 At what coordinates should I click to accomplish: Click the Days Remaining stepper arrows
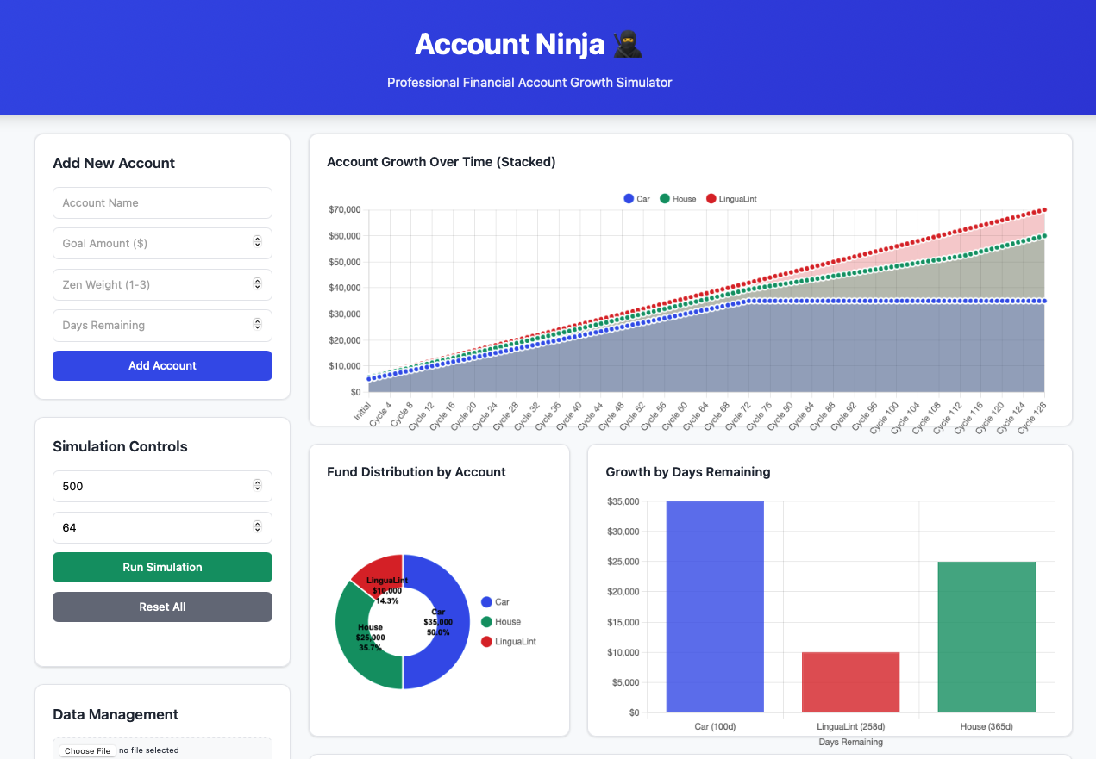tap(257, 325)
